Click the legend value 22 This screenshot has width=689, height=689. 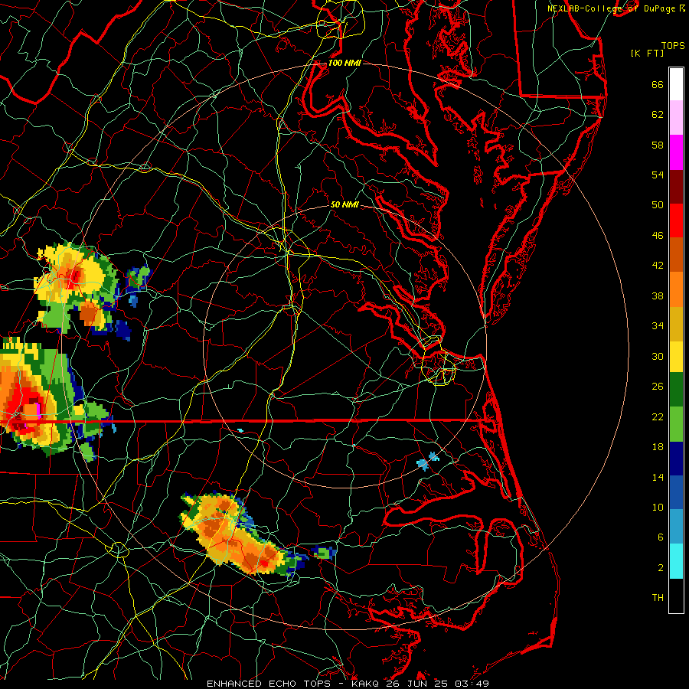[658, 416]
